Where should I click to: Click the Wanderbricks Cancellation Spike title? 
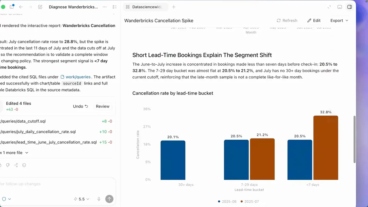pos(159,21)
